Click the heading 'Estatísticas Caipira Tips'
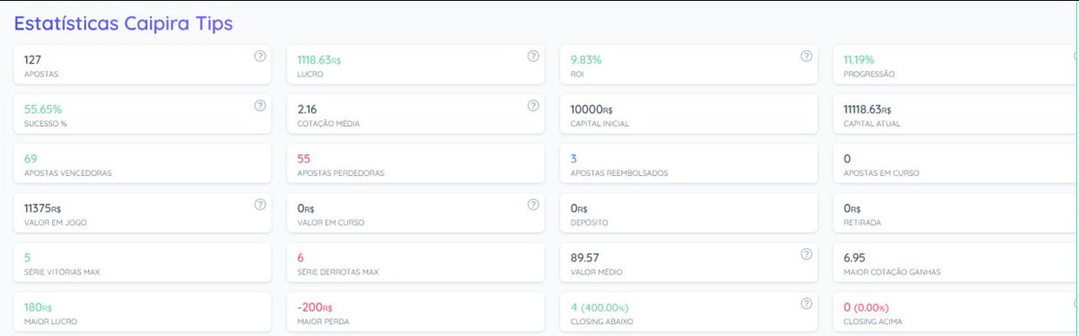The image size is (1079, 336). tap(123, 23)
